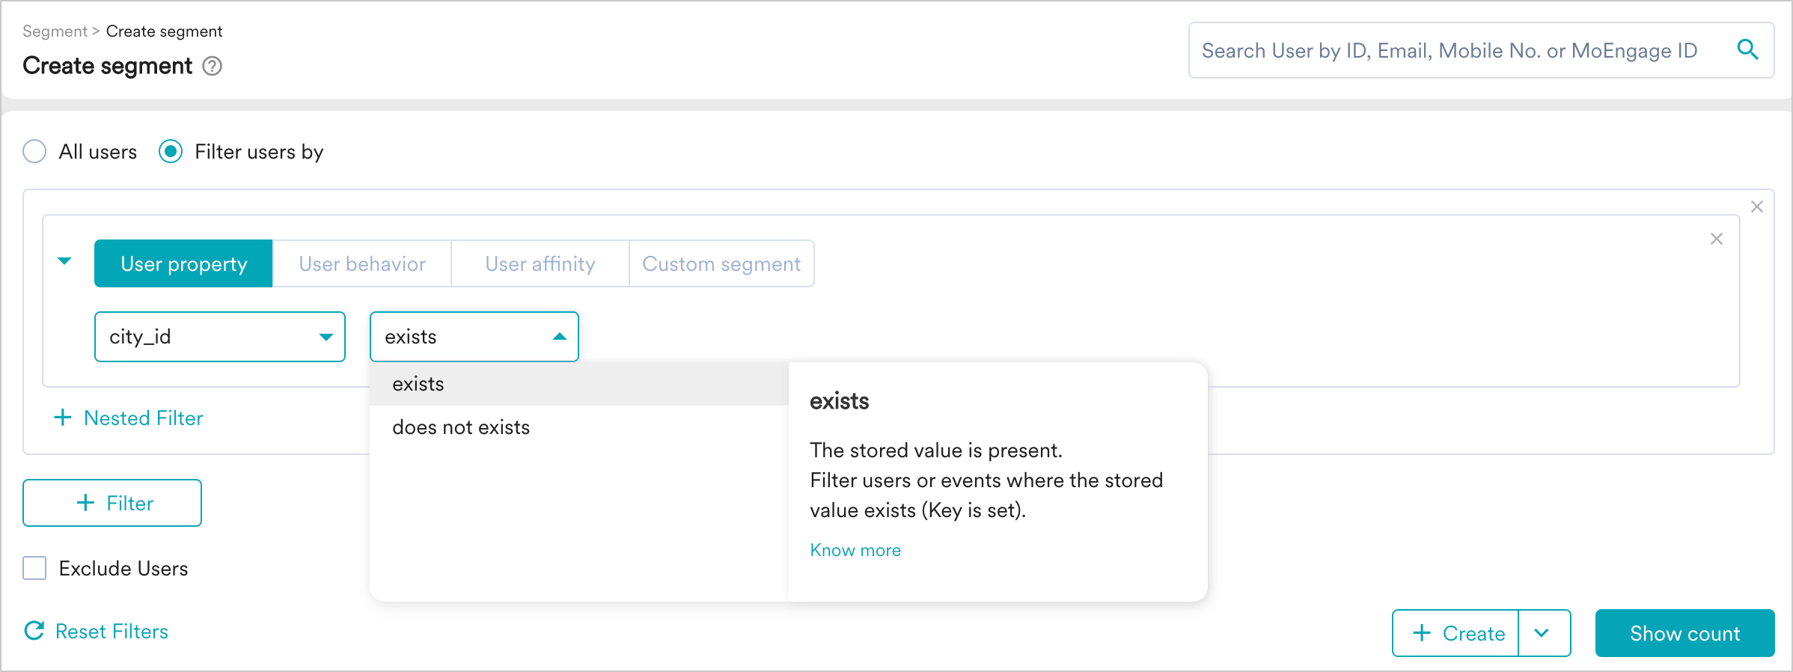
Task: Expand the Create button dropdown arrow
Action: (x=1542, y=633)
